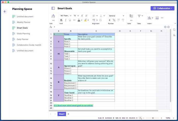Click the Cells table icon
The image size is (178, 121).
[x=131, y=16]
